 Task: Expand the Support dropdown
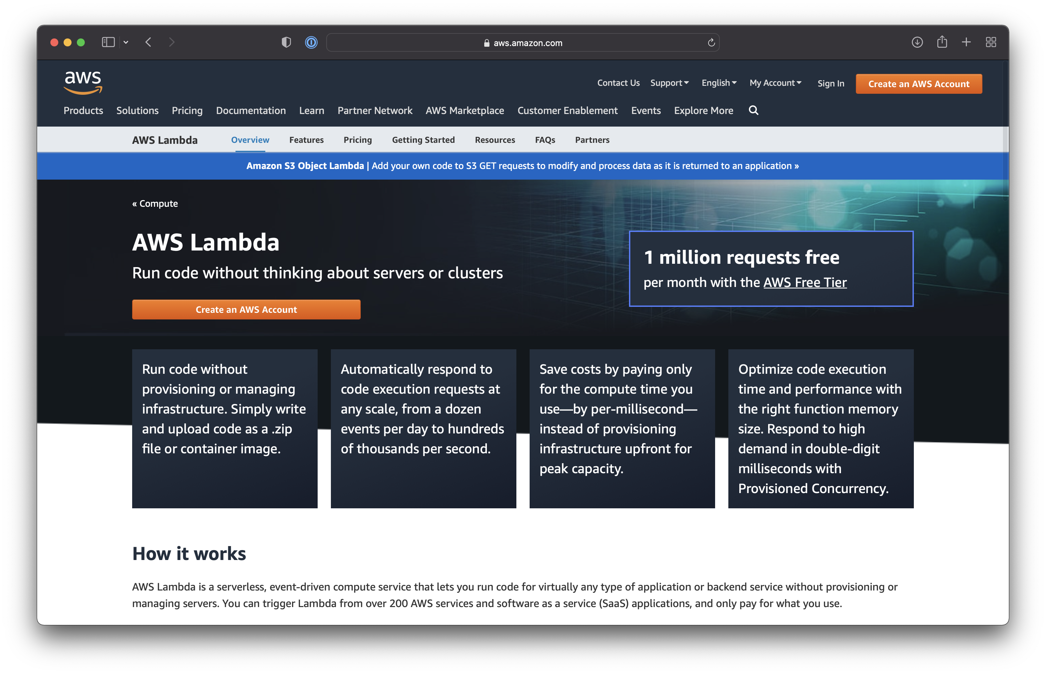point(669,83)
